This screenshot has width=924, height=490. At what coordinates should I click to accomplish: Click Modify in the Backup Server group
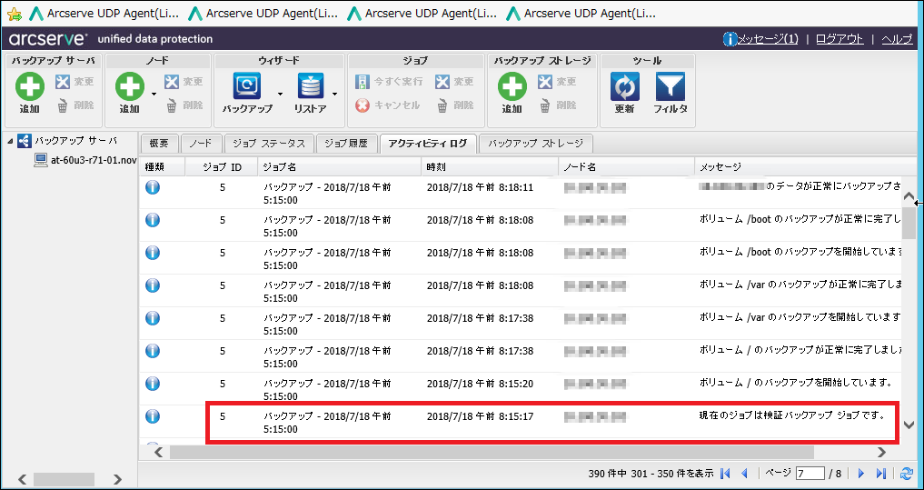pyautogui.click(x=75, y=82)
